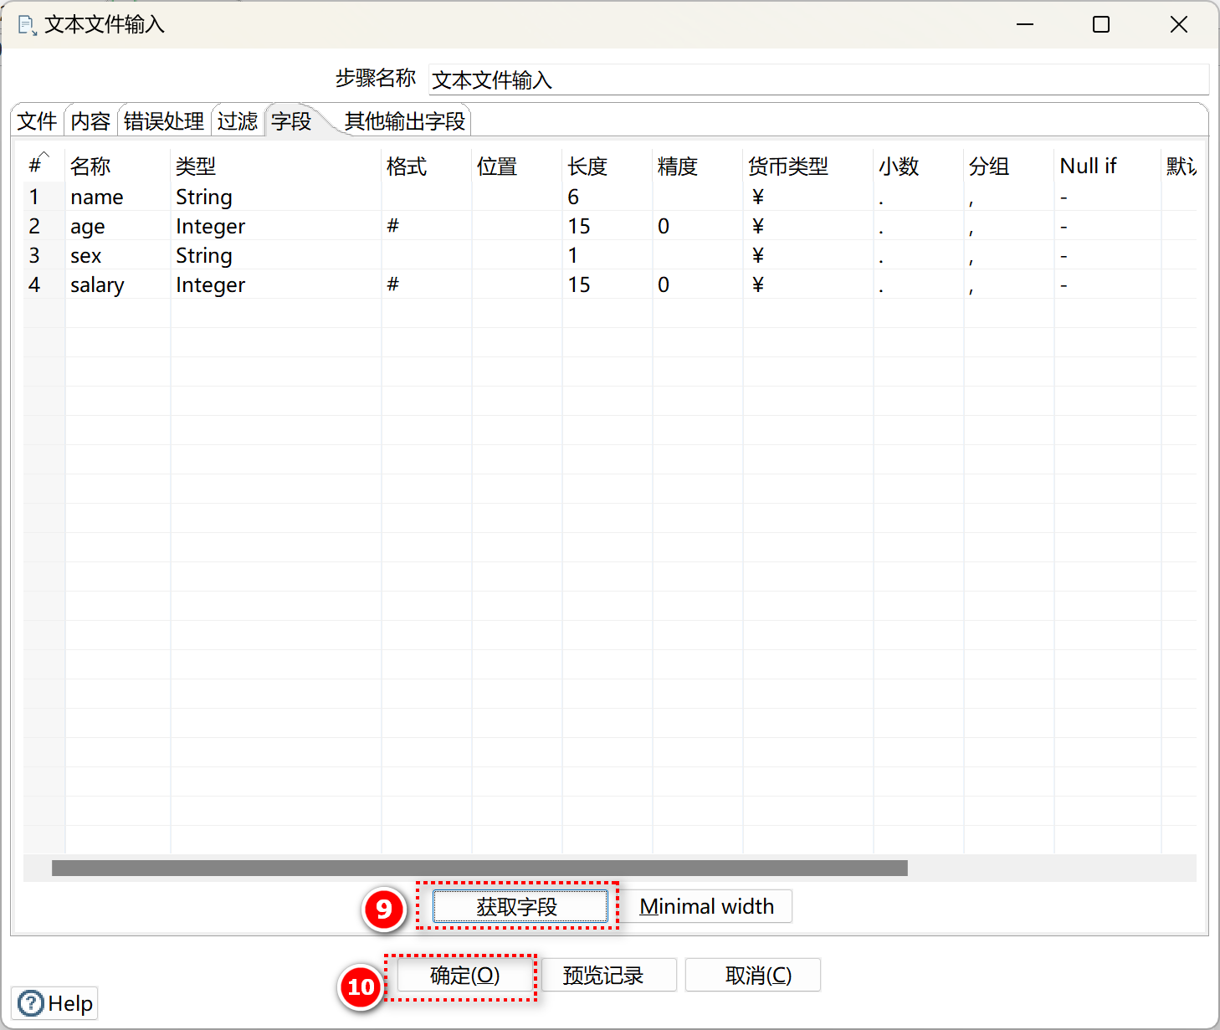The height and width of the screenshot is (1030, 1220).
Task: Focus the 步骤名称 input field
Action: click(x=818, y=79)
